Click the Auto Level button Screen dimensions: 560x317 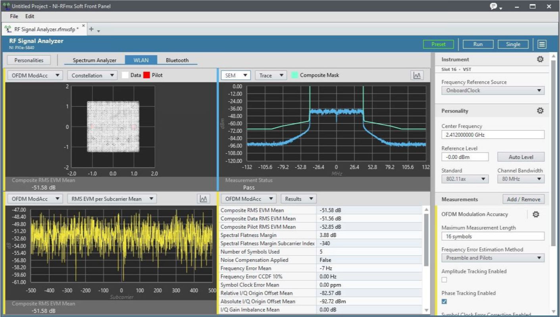pyautogui.click(x=521, y=157)
